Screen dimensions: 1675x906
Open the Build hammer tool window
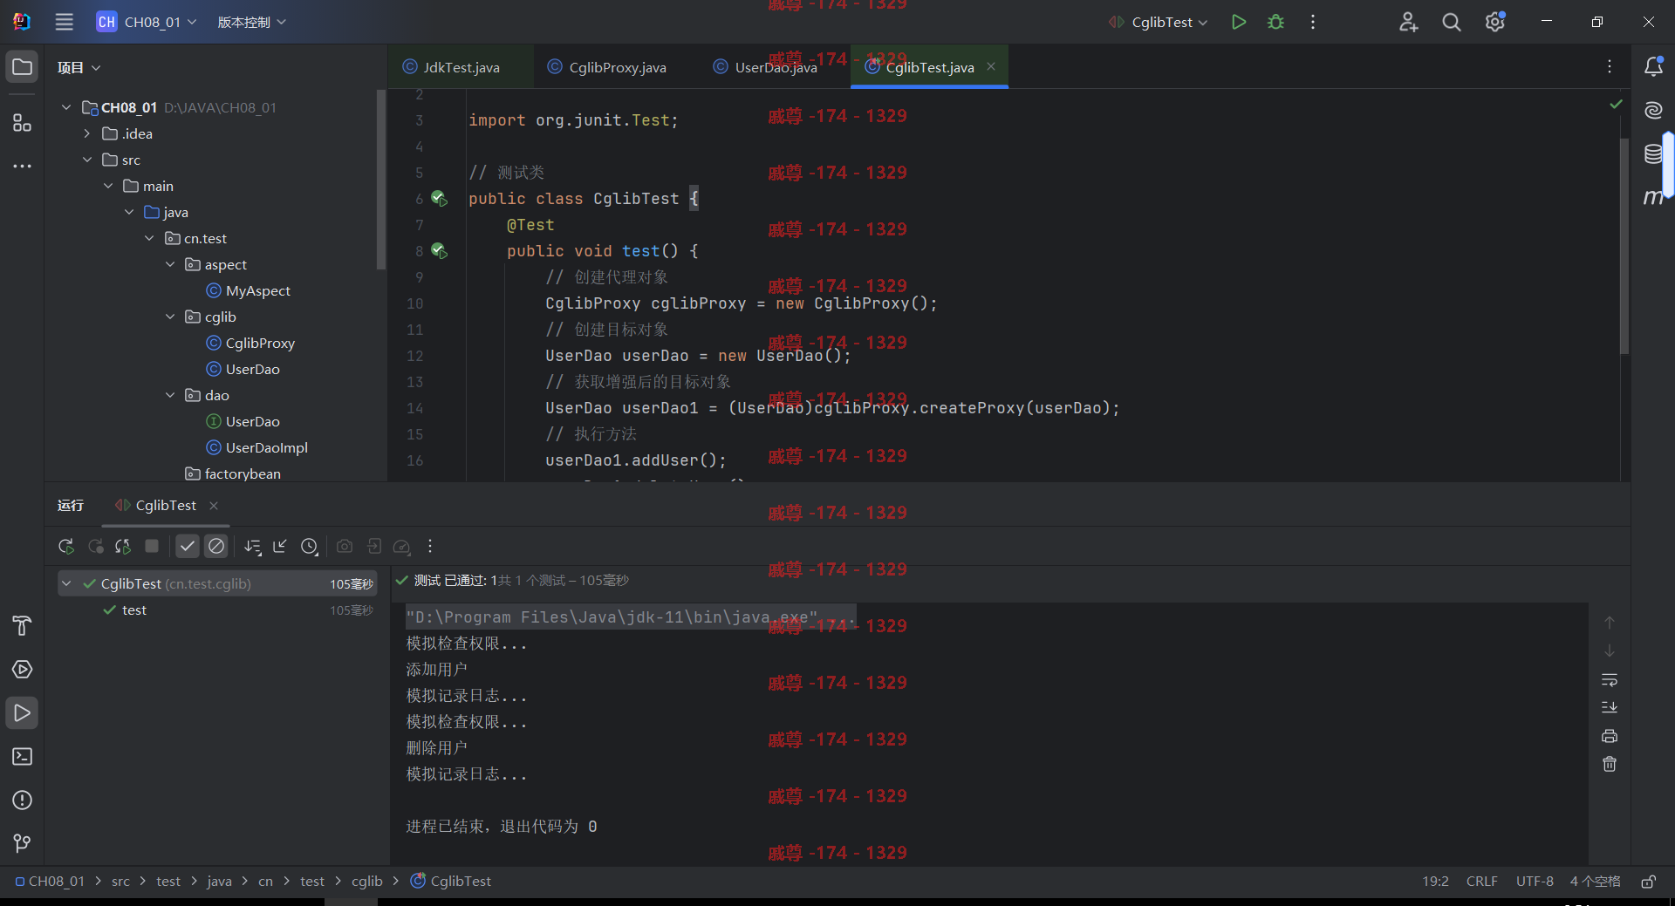coord(22,625)
